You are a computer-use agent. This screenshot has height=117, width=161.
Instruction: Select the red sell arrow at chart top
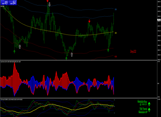tap(47, 1)
